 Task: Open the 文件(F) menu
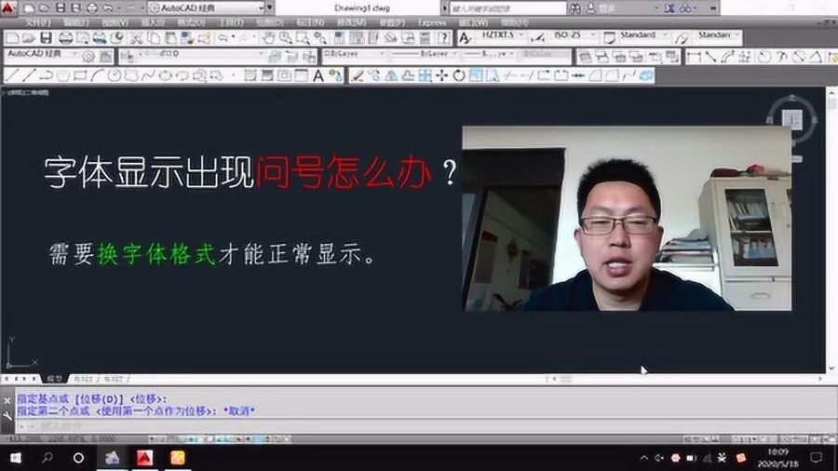pos(38,21)
